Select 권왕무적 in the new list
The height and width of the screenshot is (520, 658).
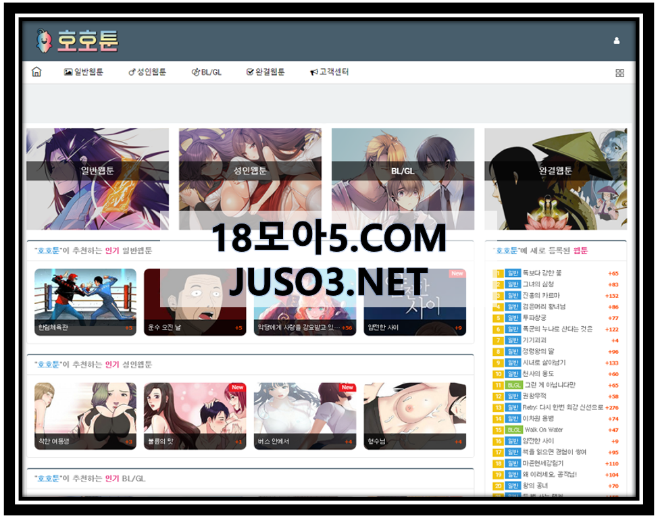point(534,396)
